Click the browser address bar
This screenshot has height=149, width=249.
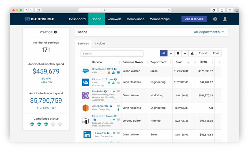pyautogui.click(x=124, y=10)
